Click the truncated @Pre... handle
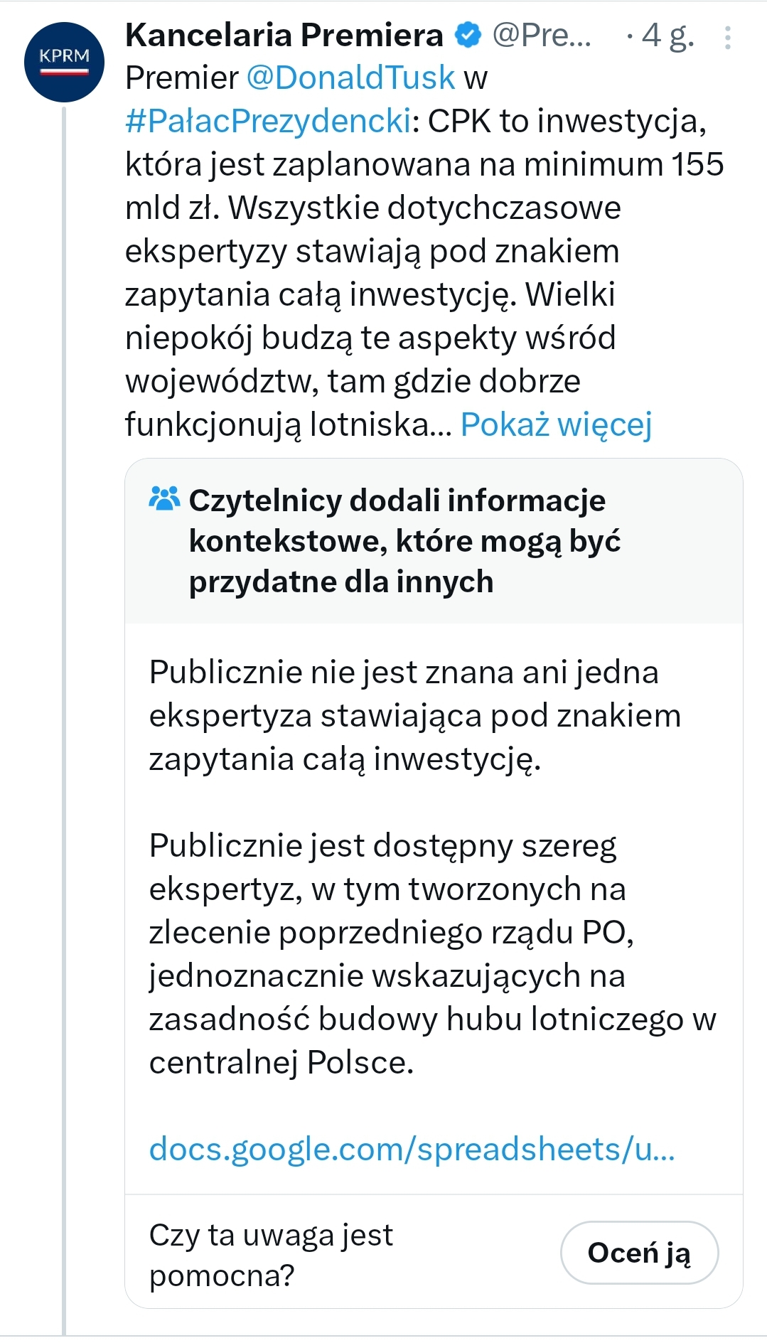This screenshot has width=767, height=1343. [x=542, y=36]
